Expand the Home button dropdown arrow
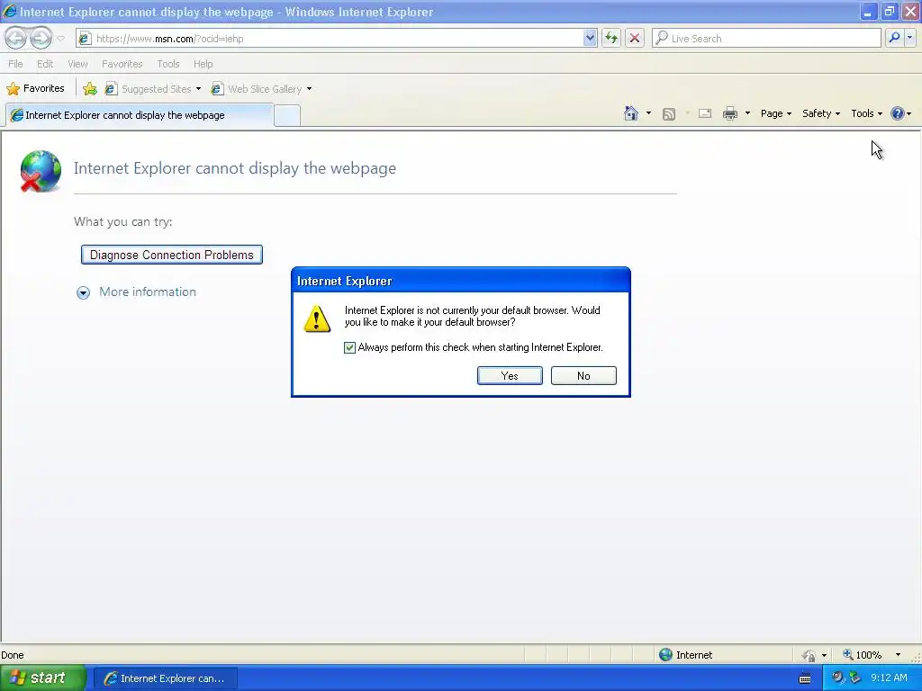The width and height of the screenshot is (922, 691). [648, 113]
